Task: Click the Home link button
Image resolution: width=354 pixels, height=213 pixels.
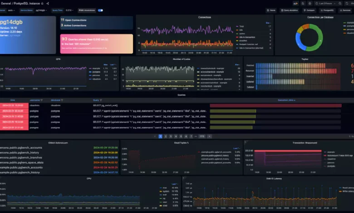Action: point(271,10)
